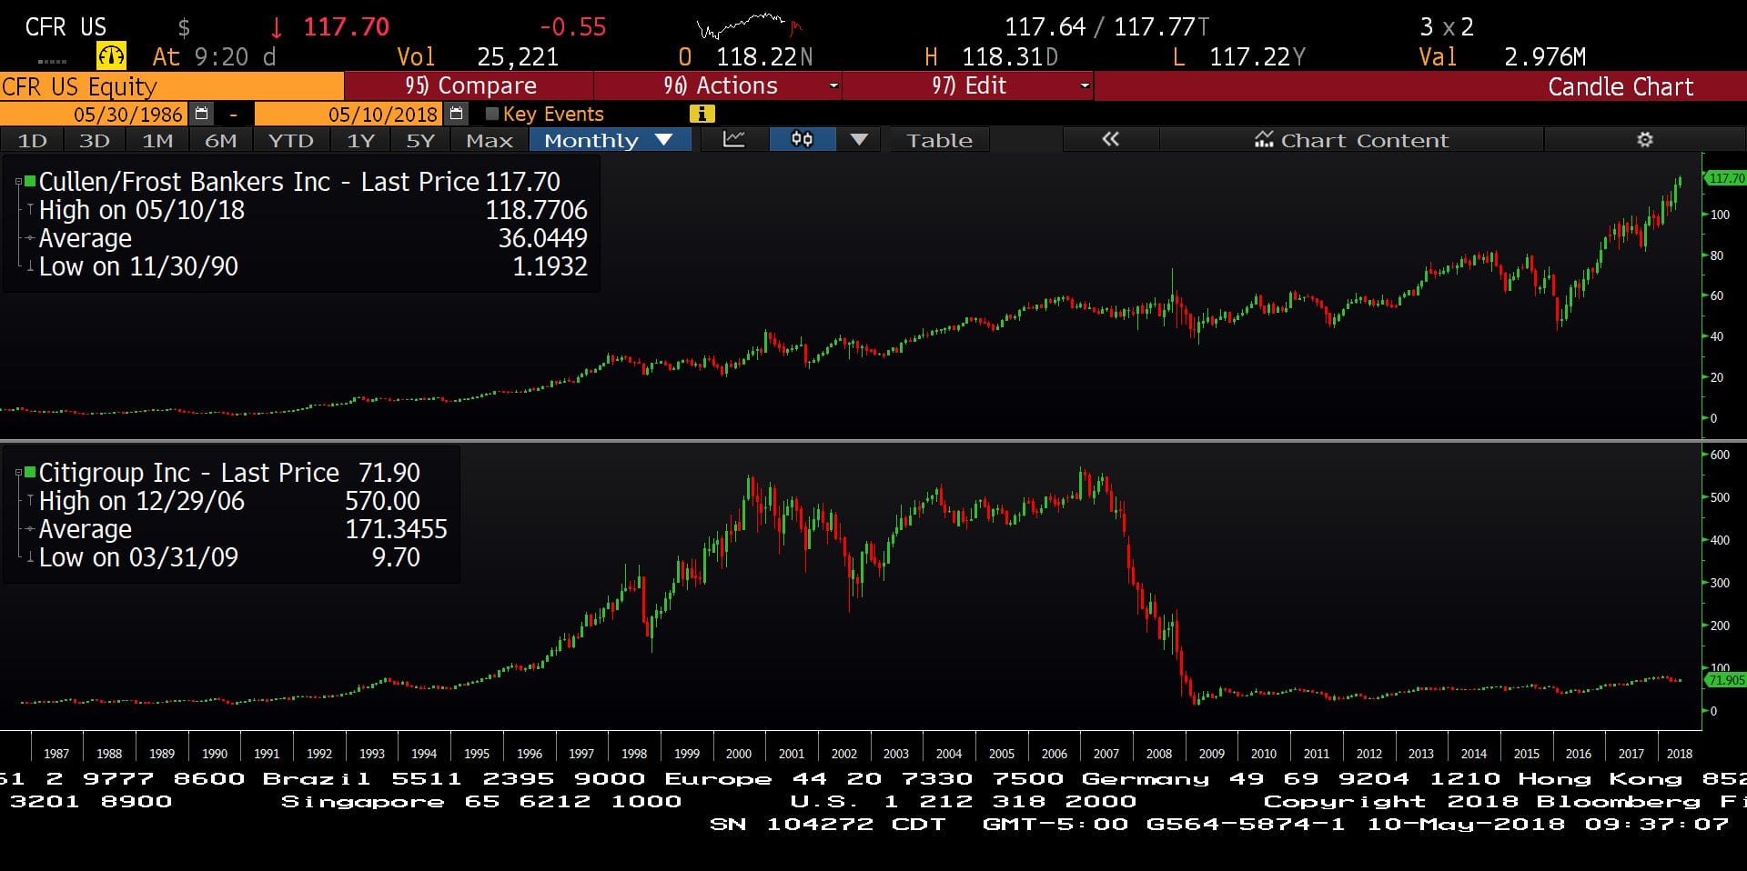
Task: Open chart settings gear icon
Action: tap(1644, 139)
